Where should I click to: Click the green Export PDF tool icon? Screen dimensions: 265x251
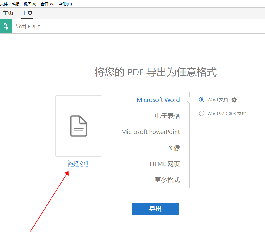pos(6,26)
